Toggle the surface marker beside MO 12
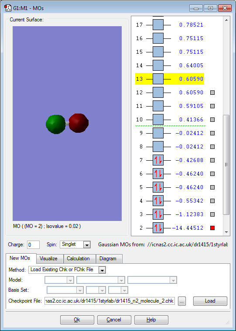Image resolution: width=236 pixels, height=331 pixels. 212,93
